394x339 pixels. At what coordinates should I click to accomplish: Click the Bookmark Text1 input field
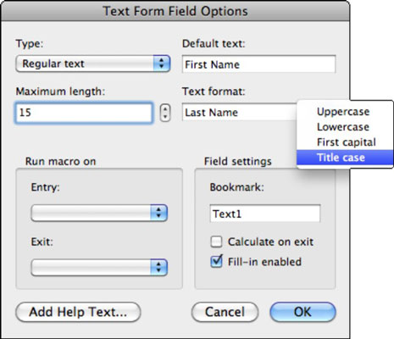pos(265,214)
